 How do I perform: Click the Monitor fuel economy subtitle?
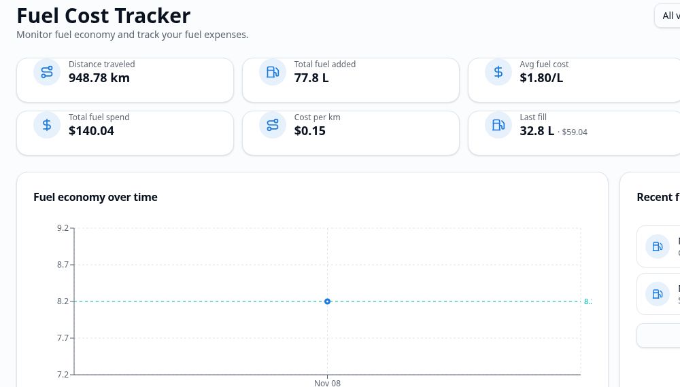click(x=133, y=35)
